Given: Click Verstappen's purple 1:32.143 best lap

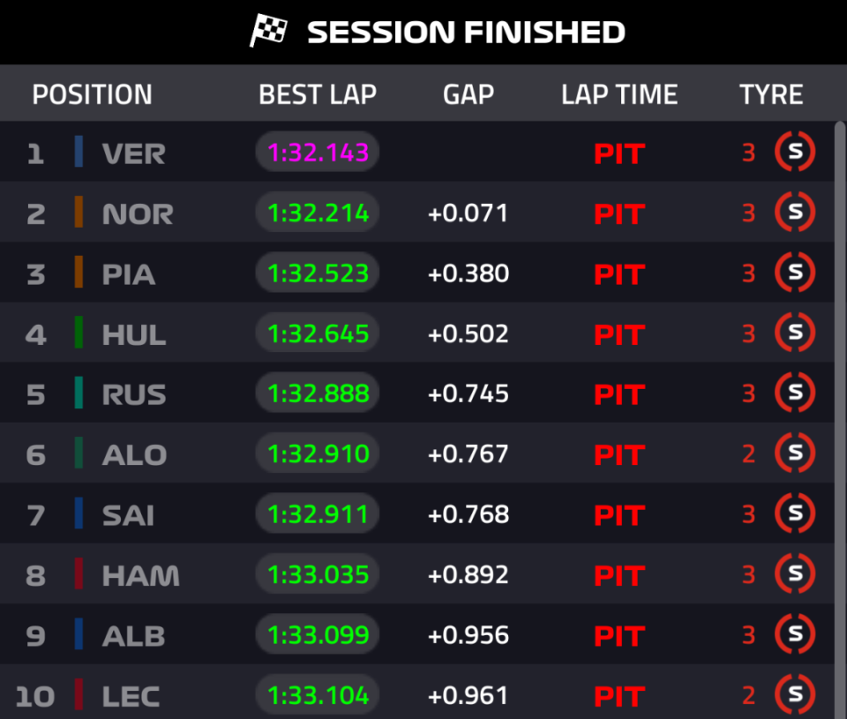Looking at the screenshot, I should pyautogui.click(x=318, y=153).
